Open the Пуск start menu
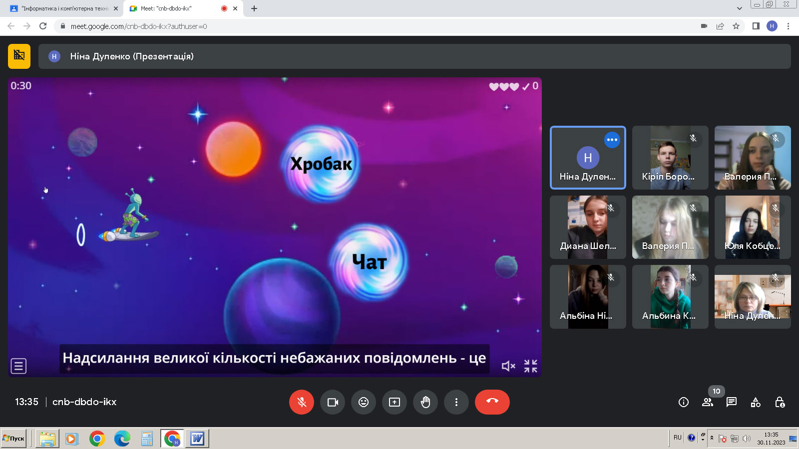Screen dimensions: 799x449 pyautogui.click(x=13, y=439)
